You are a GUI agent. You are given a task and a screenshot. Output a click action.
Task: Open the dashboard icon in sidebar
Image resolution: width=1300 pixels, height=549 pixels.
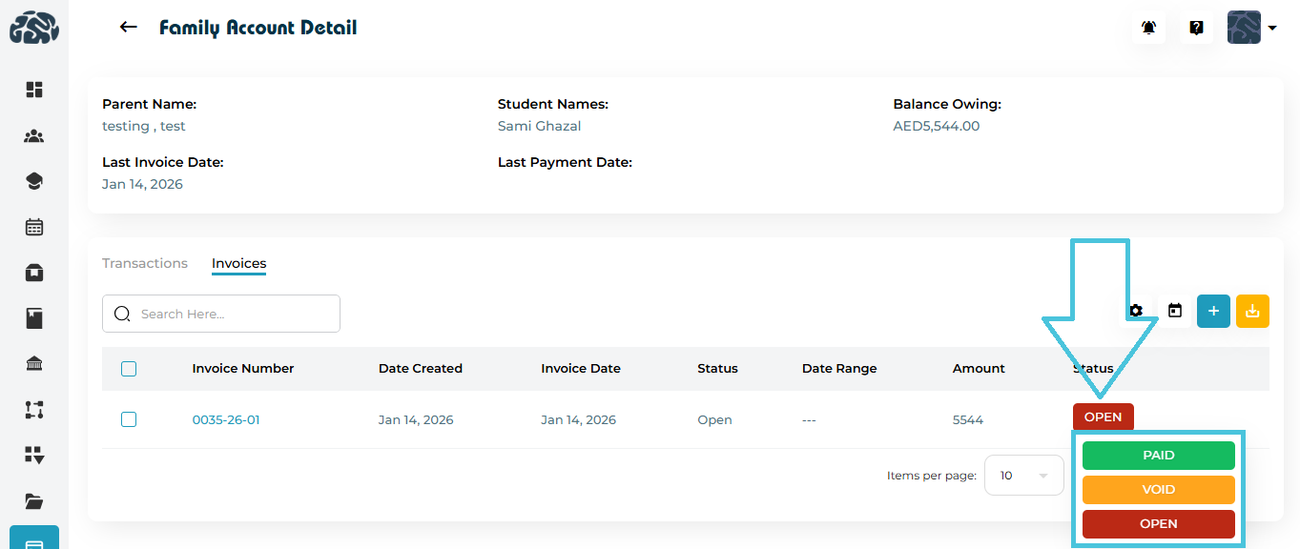[x=34, y=90]
